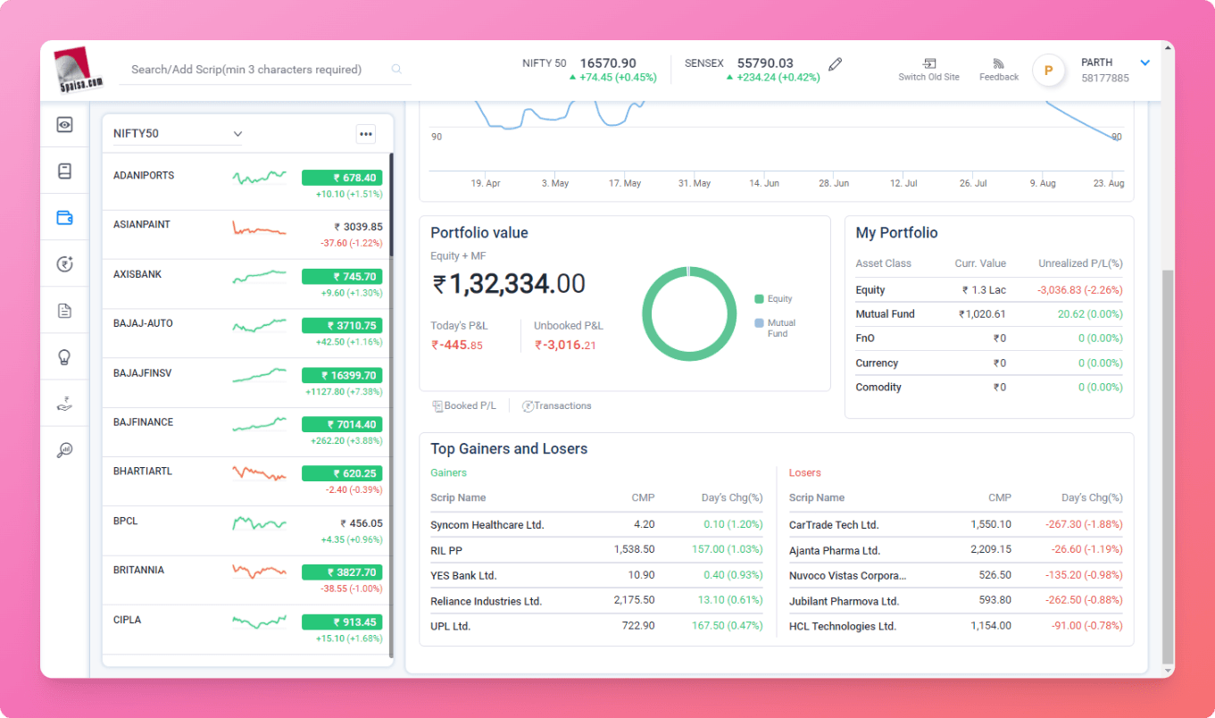This screenshot has height=718, width=1215.
Task: Click the green Equity legend swatch
Action: 759,299
